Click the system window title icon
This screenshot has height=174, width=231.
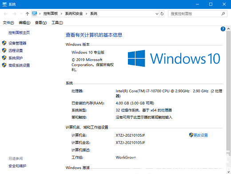pos(4,4)
